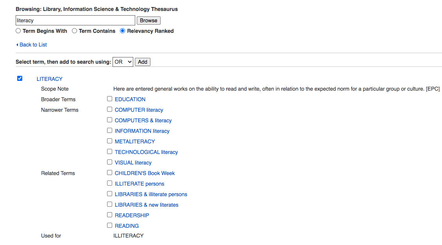Enable the METALITERACY checkbox
This screenshot has height=245, width=442.
tap(110, 141)
